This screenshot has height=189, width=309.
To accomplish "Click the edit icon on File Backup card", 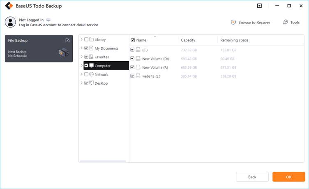I will [x=67, y=40].
